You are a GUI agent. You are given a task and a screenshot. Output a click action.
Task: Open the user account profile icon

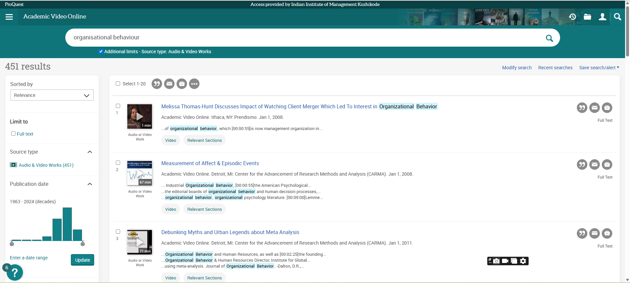(602, 17)
